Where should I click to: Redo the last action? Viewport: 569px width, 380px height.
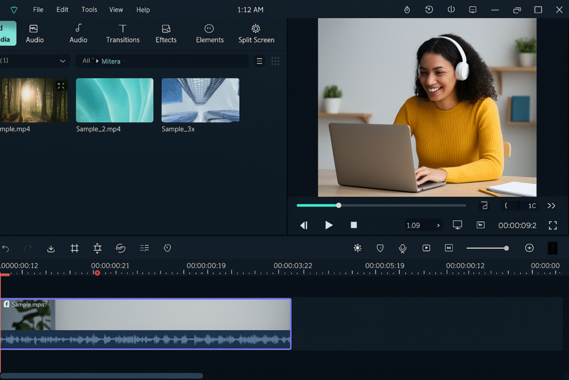click(x=28, y=249)
